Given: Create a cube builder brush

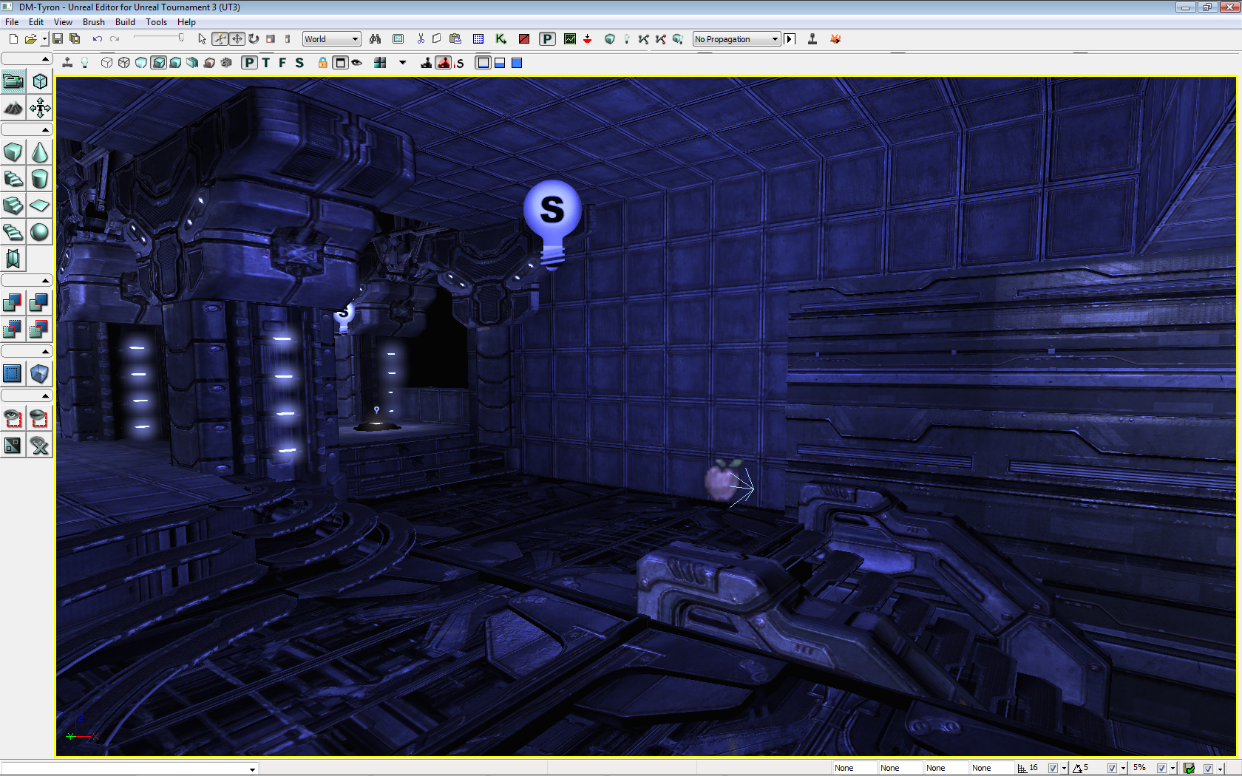Looking at the screenshot, I should (x=13, y=152).
